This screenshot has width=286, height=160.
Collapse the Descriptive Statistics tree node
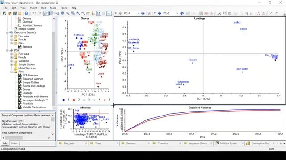click(x=7, y=32)
